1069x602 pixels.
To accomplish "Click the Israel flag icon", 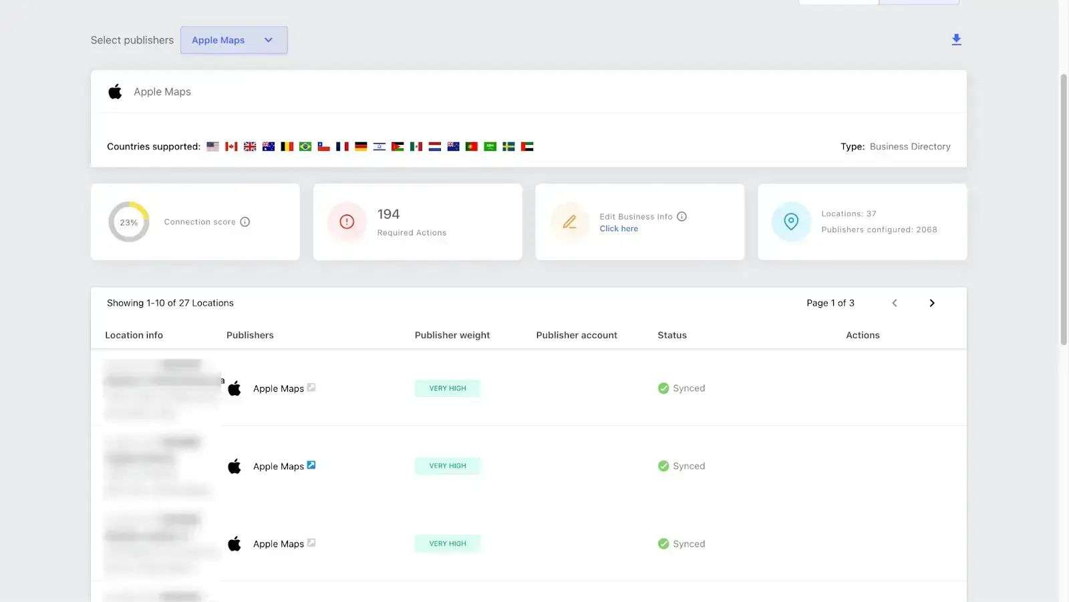I will tap(379, 146).
